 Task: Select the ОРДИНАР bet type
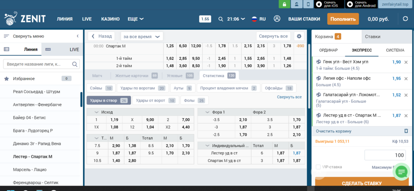328,50
